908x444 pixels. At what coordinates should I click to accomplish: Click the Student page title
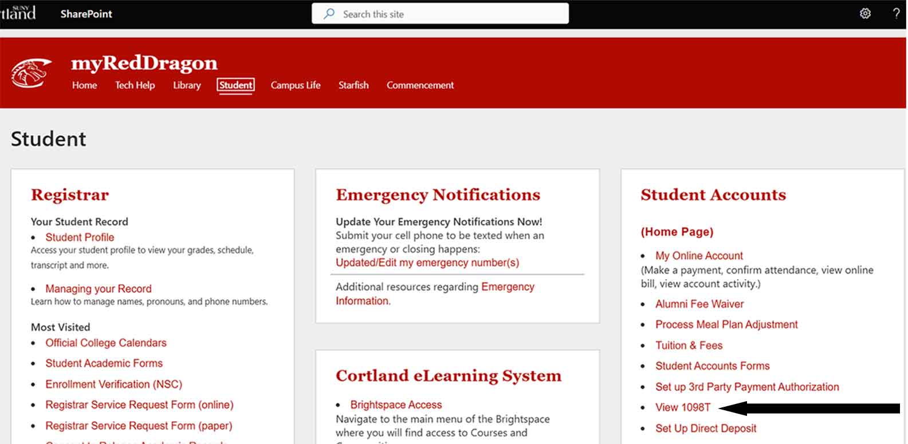pos(49,139)
